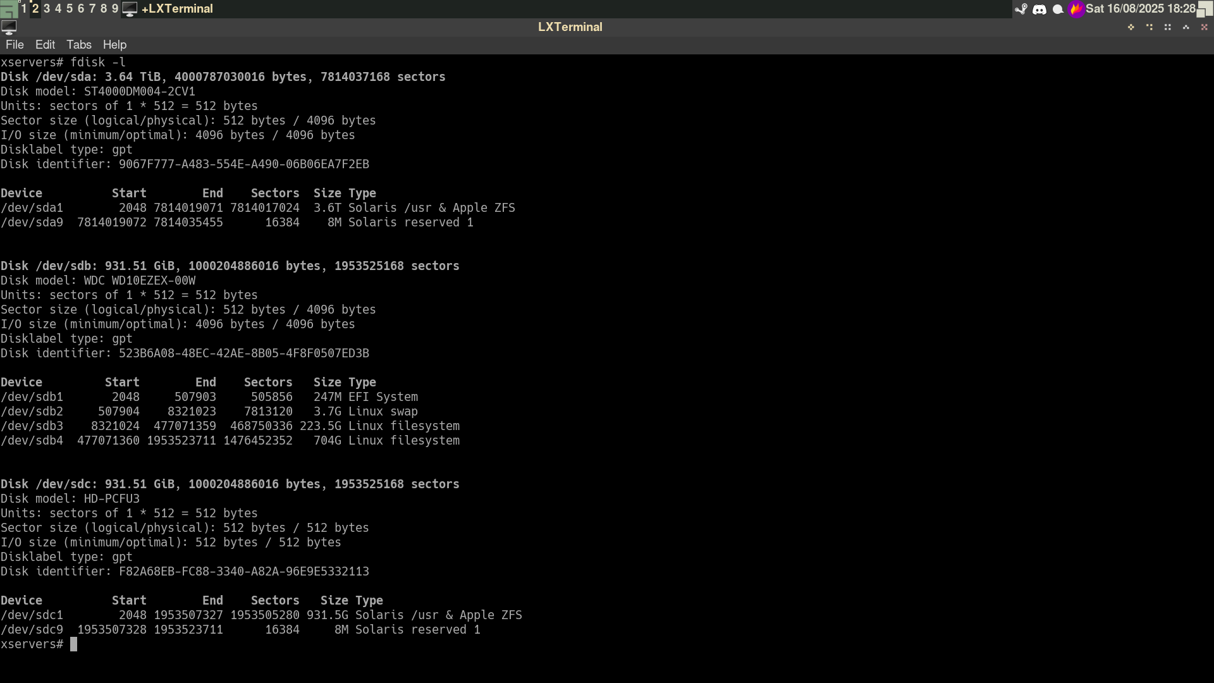The width and height of the screenshot is (1214, 683).
Task: Toggle ontop titlebar arrow button
Action: click(1186, 27)
